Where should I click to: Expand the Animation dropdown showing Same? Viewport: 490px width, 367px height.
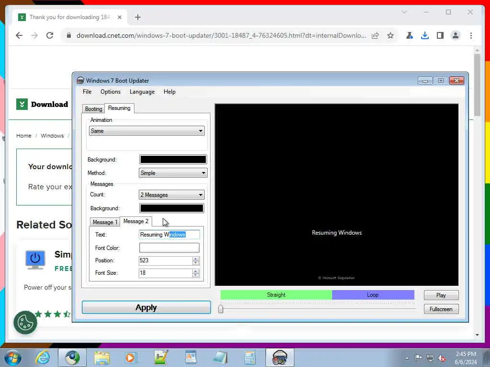146,131
